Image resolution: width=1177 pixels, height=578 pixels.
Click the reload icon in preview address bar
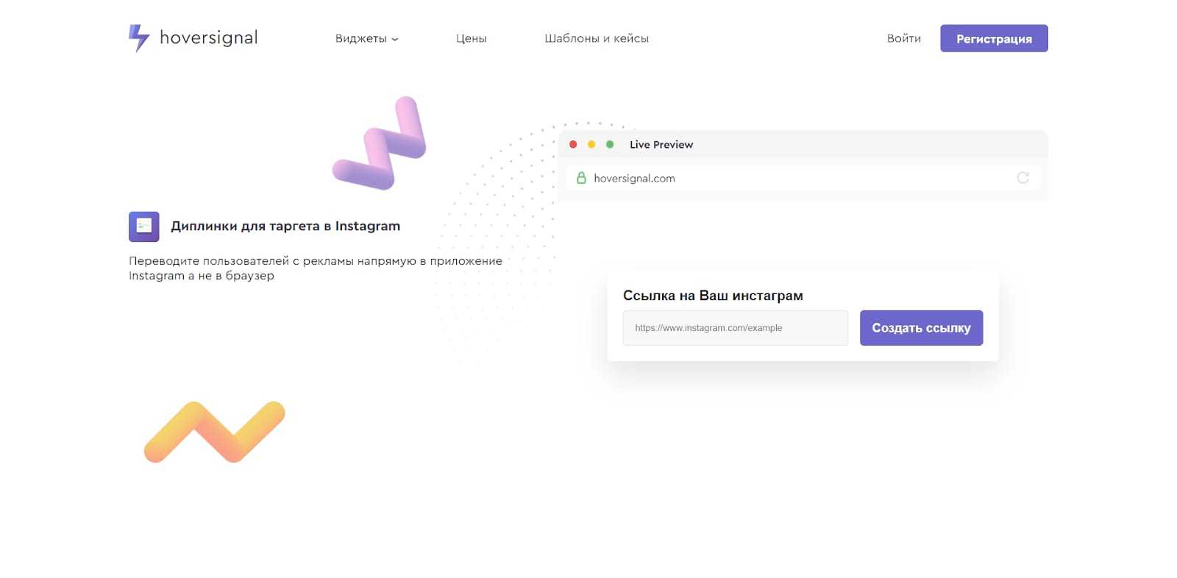[1023, 178]
